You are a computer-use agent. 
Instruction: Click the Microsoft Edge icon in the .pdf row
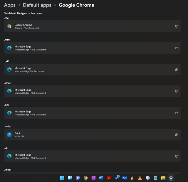pyautogui.click(x=9, y=70)
